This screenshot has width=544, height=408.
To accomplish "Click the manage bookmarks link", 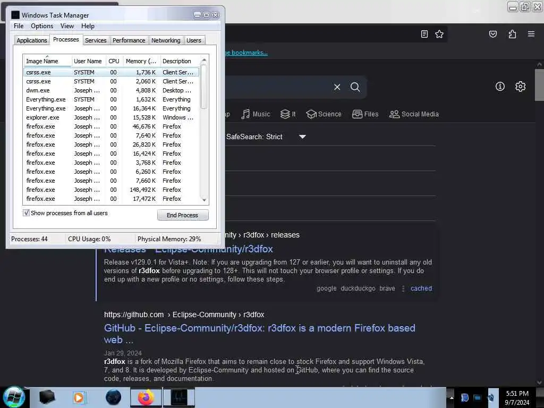I will [246, 53].
